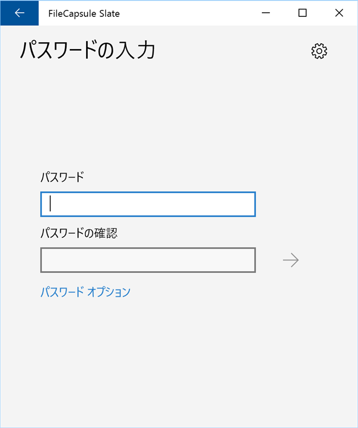Maximize the FileCapsule Slate window
The image size is (358, 428).
[303, 13]
